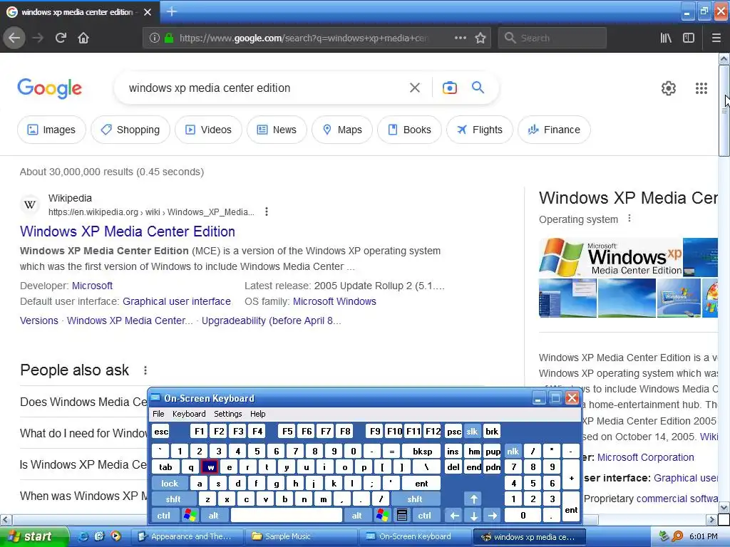Filter results by News
The image size is (730, 547).
coord(277,130)
